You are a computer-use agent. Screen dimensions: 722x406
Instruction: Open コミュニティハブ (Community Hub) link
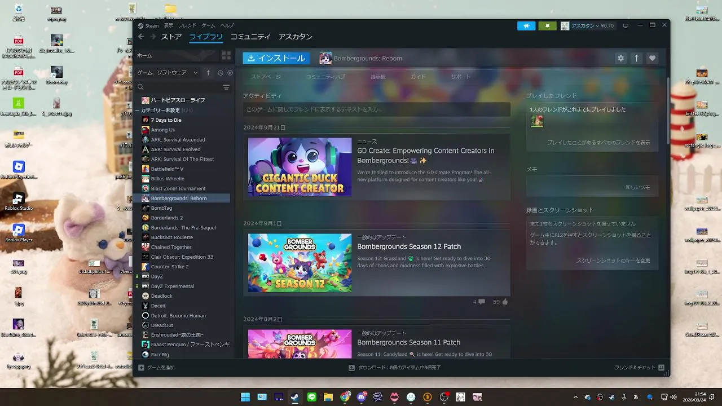coord(325,77)
